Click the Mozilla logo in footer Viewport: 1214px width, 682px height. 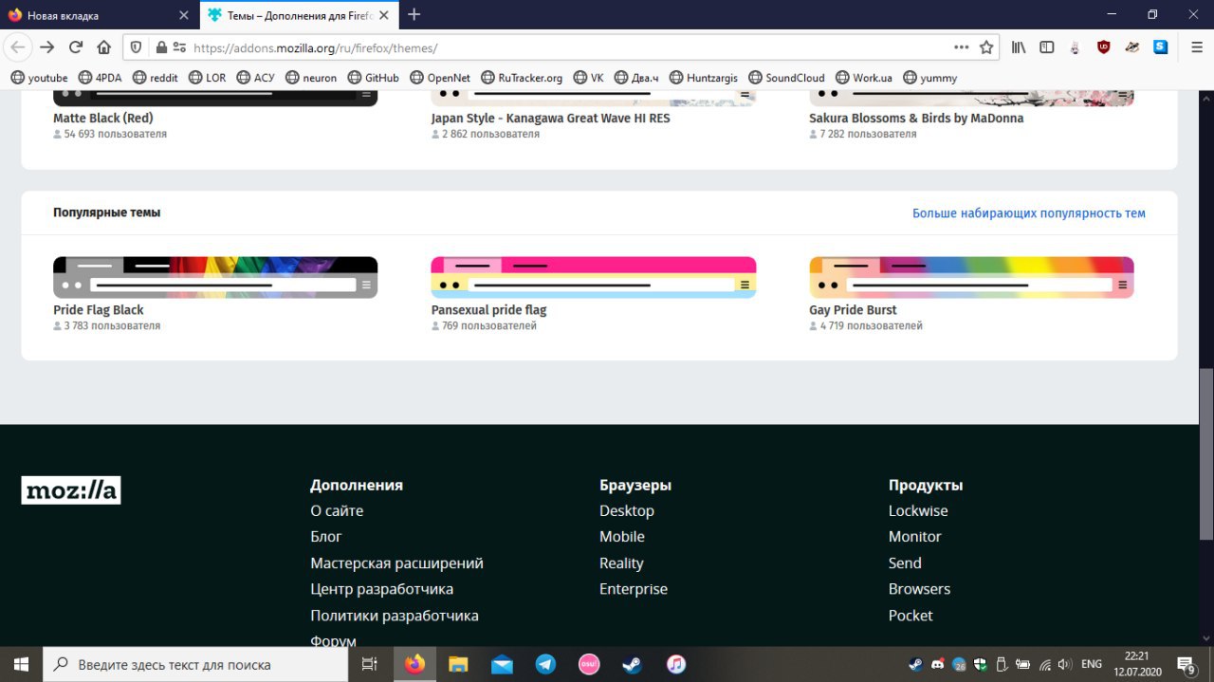[x=71, y=490]
